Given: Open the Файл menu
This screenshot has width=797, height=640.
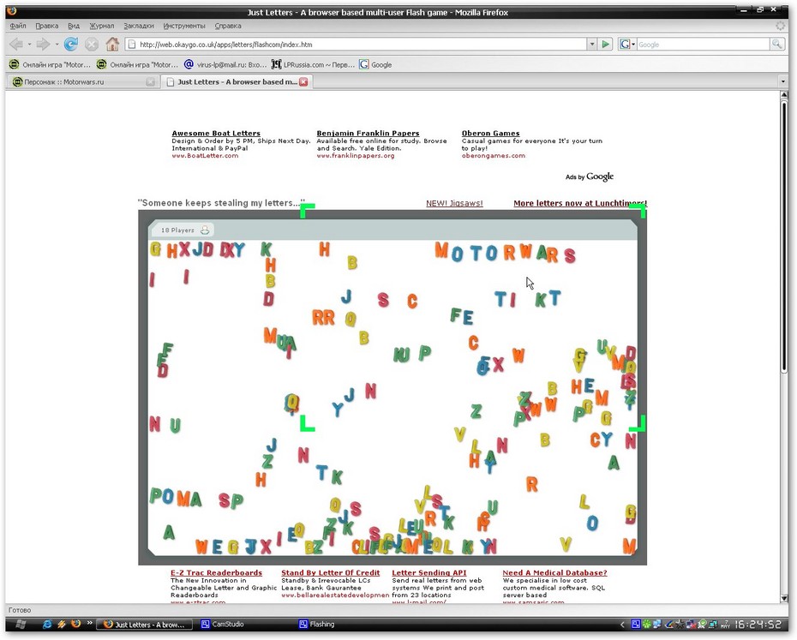Looking at the screenshot, I should click(18, 26).
